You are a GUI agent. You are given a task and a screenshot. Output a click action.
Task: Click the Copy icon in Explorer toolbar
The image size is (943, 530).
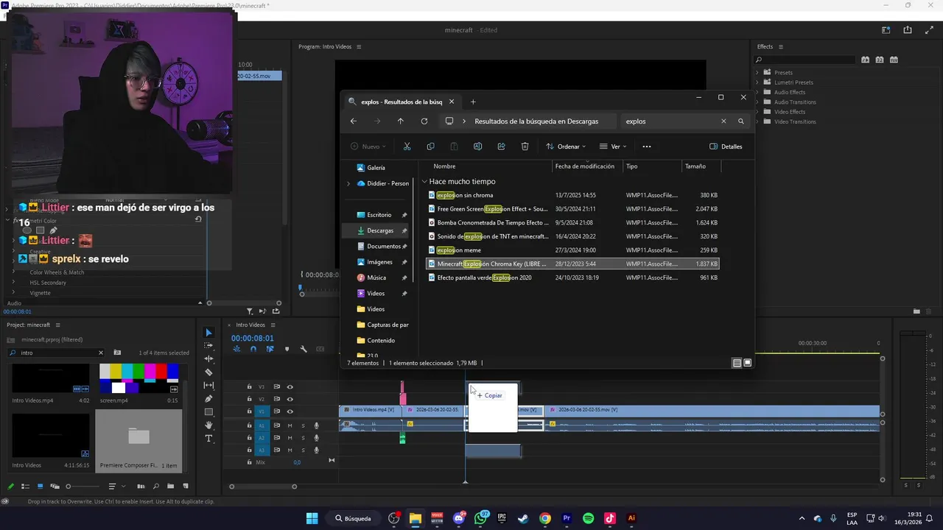[430, 146]
